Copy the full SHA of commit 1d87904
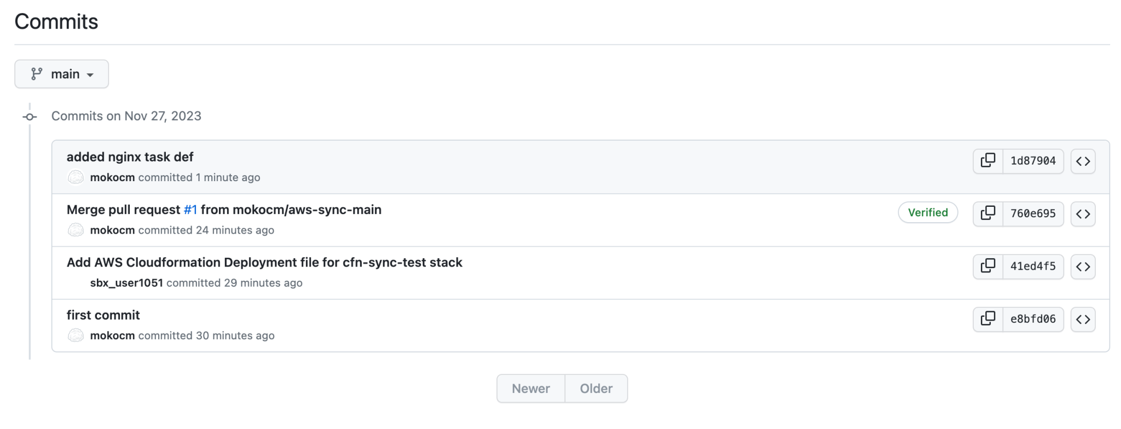The image size is (1121, 429). 987,161
